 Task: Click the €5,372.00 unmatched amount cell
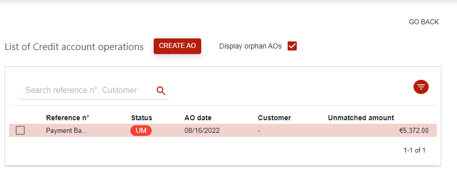pos(414,130)
